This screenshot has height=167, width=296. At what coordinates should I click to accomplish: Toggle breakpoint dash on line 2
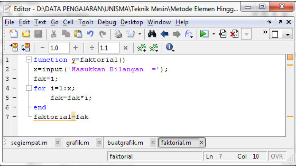click(x=14, y=69)
